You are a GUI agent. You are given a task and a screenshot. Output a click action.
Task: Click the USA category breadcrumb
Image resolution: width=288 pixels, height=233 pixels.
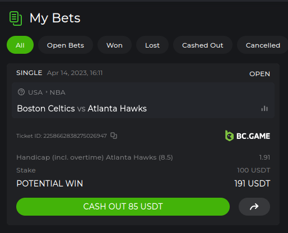35,92
